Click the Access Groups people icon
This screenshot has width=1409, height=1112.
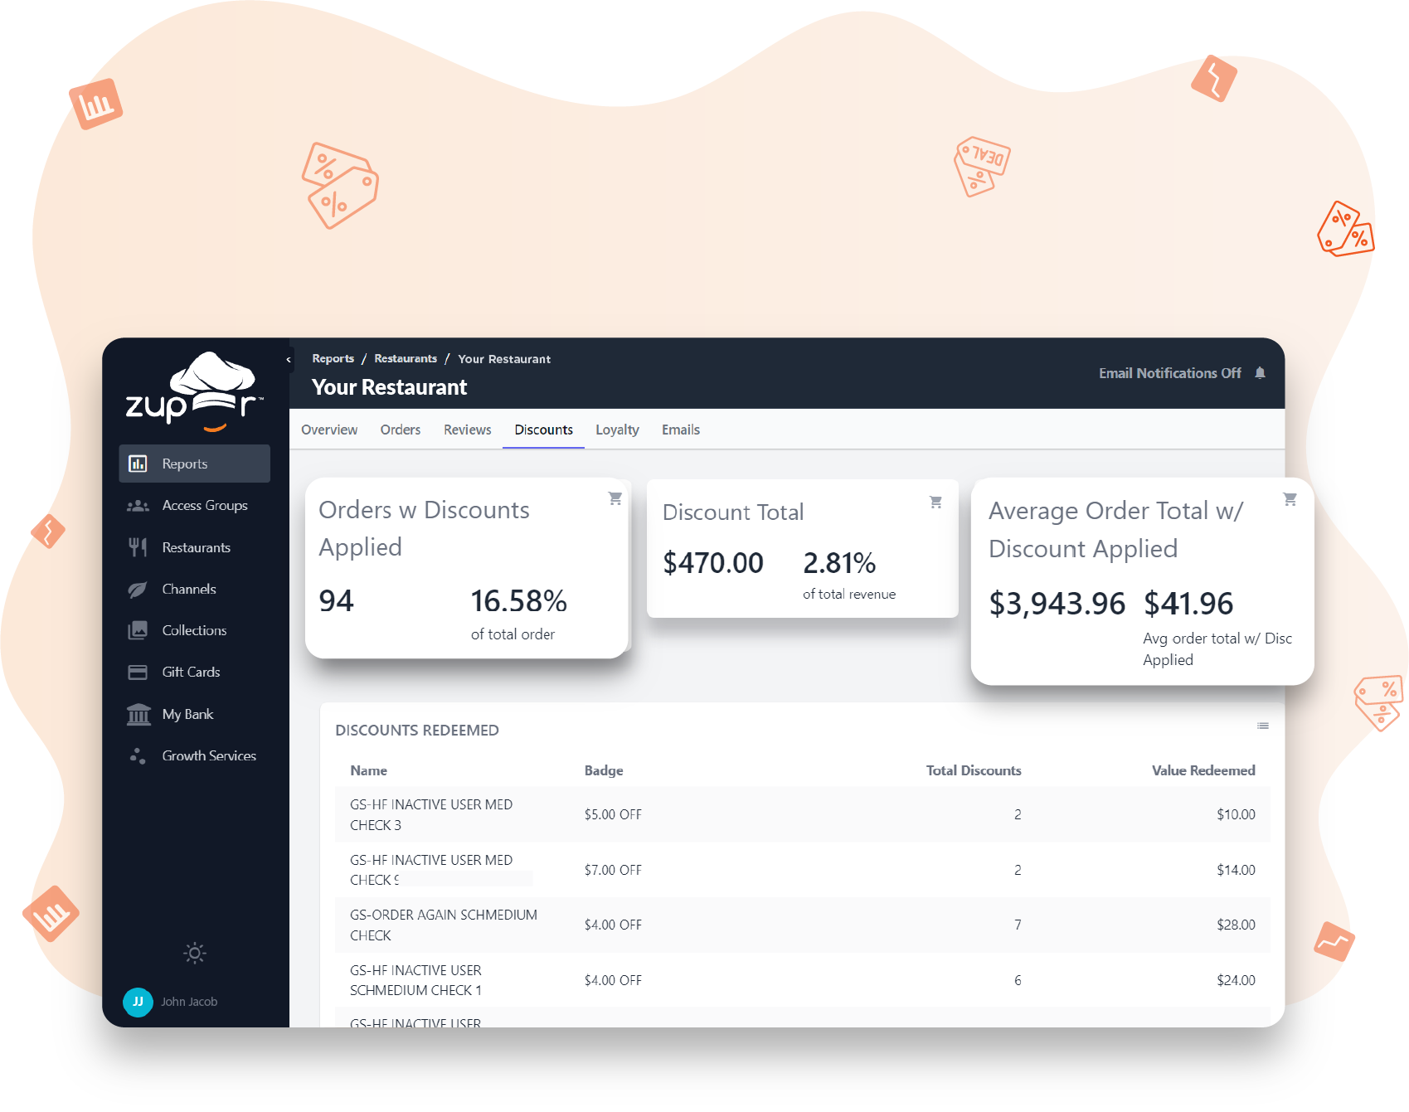click(138, 506)
